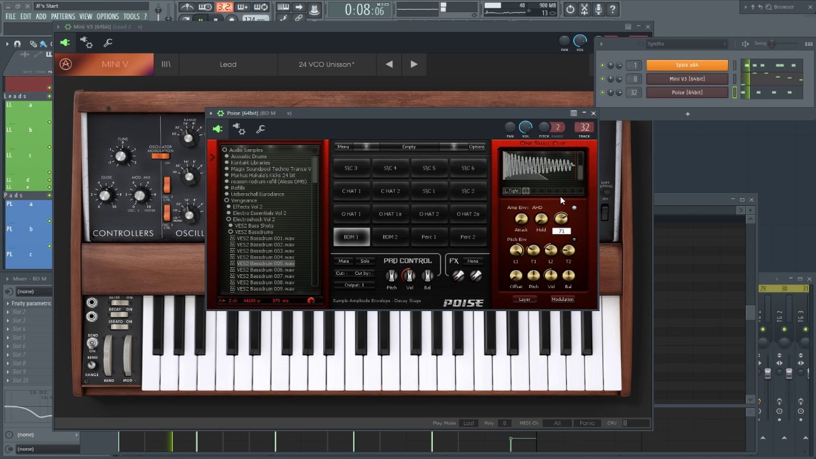The height and width of the screenshot is (459, 816).
Task: Toggle the Amp Env LED in Poise
Action: coord(574,208)
